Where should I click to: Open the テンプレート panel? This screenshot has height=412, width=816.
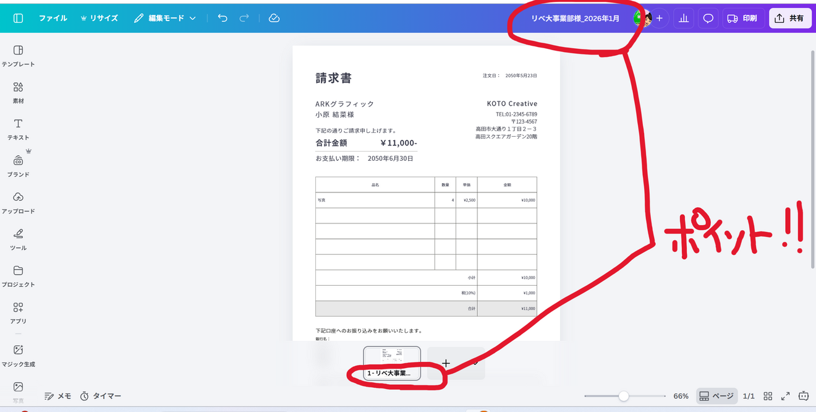pyautogui.click(x=18, y=55)
